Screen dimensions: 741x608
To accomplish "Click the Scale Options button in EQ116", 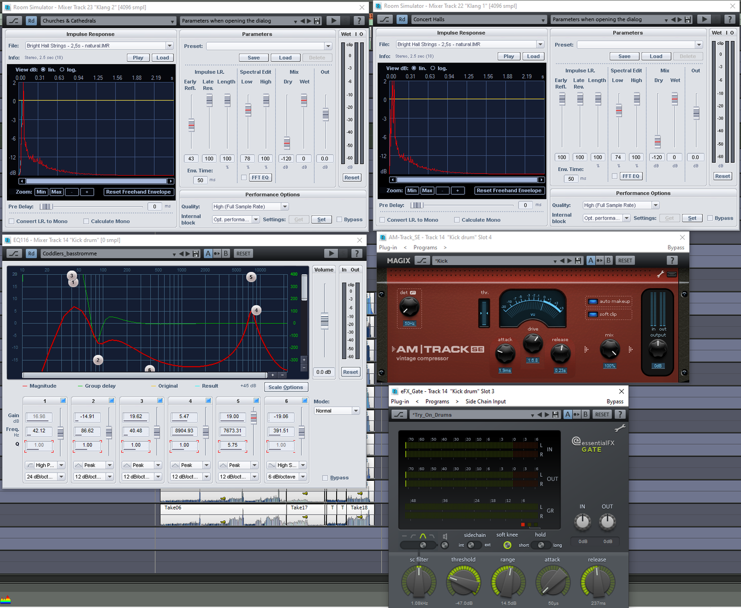I will [285, 387].
